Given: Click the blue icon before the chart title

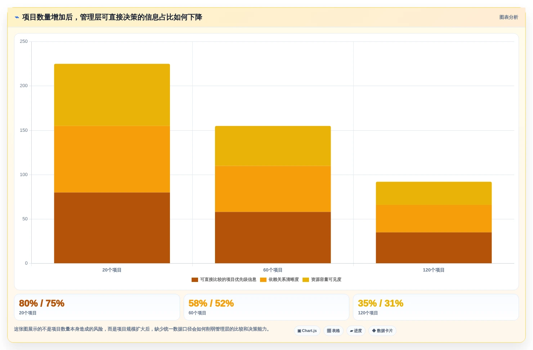Looking at the screenshot, I should [17, 17].
